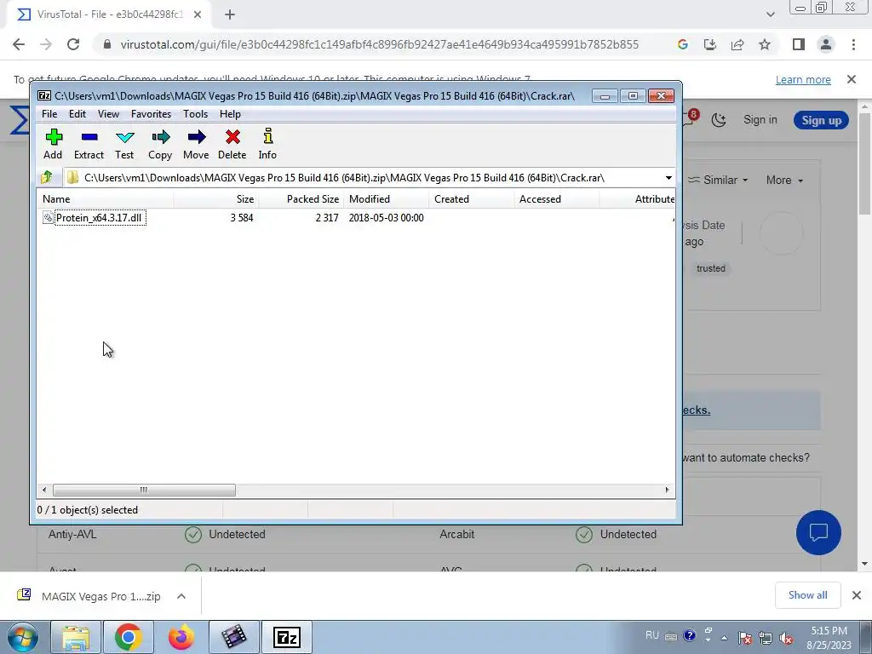Screen dimensions: 872x654
Task: Click the install/download icon in address bar
Action: click(x=710, y=44)
